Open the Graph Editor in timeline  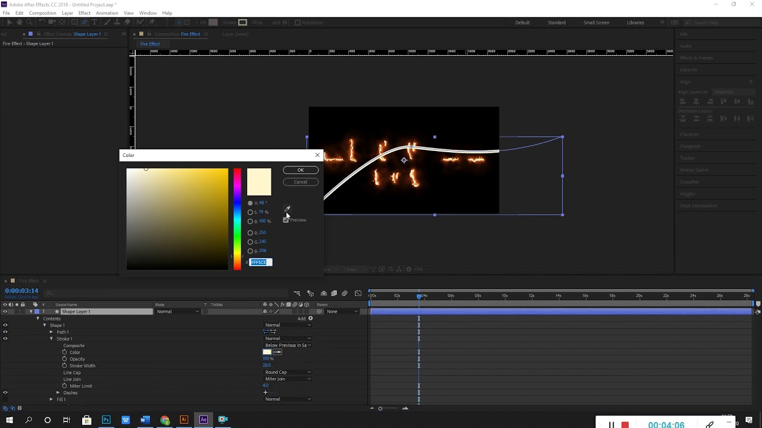coord(358,293)
